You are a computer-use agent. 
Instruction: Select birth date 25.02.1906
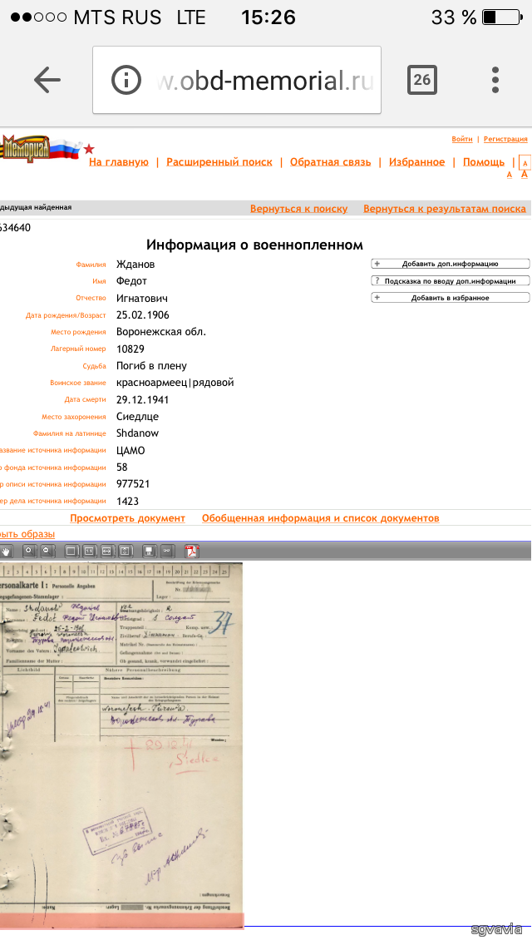tap(143, 315)
